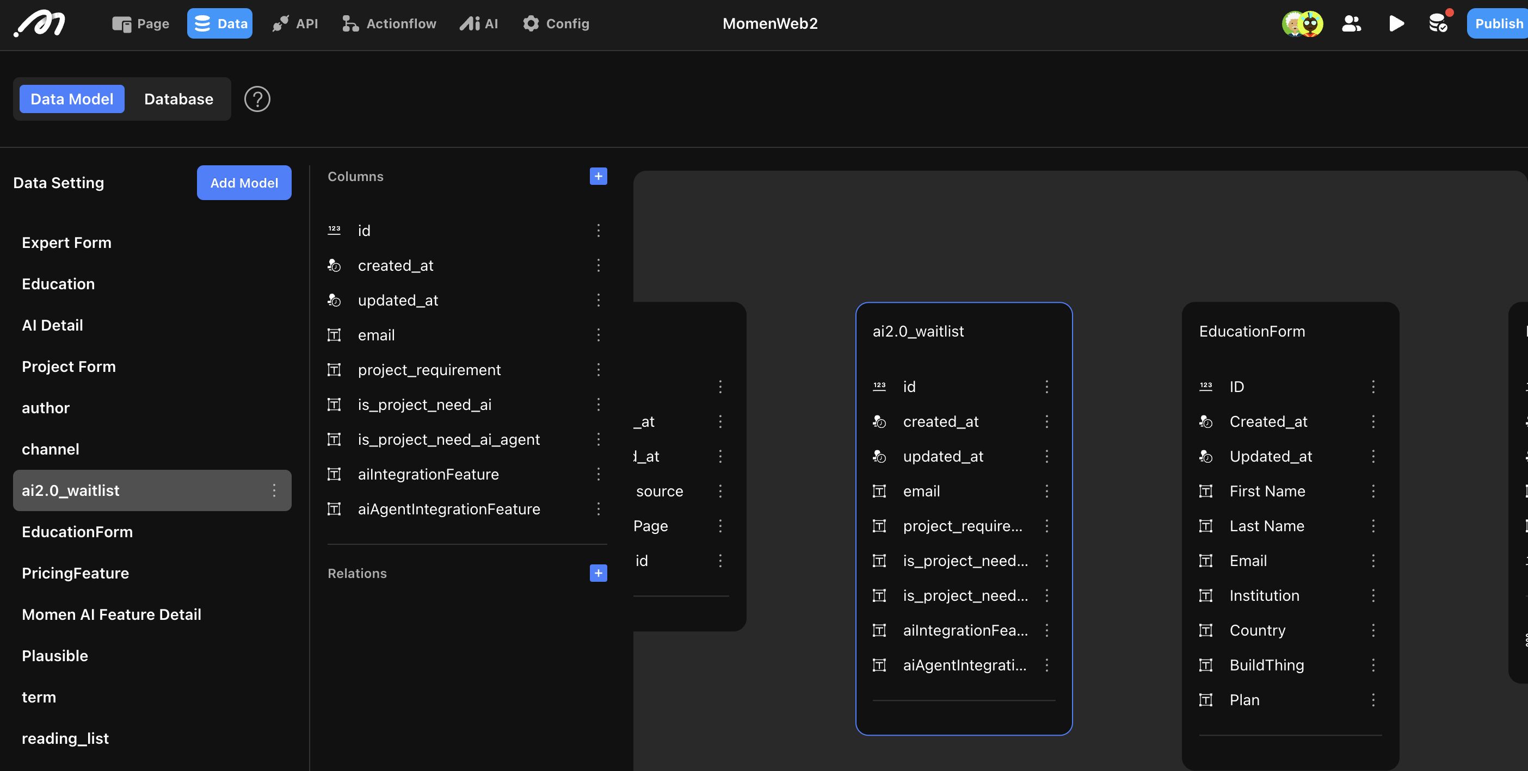Open options for Country in EducationForm card

click(x=1372, y=631)
